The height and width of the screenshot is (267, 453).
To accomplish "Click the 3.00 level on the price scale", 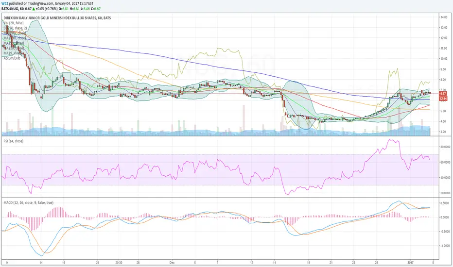I will pyautogui.click(x=443, y=132).
